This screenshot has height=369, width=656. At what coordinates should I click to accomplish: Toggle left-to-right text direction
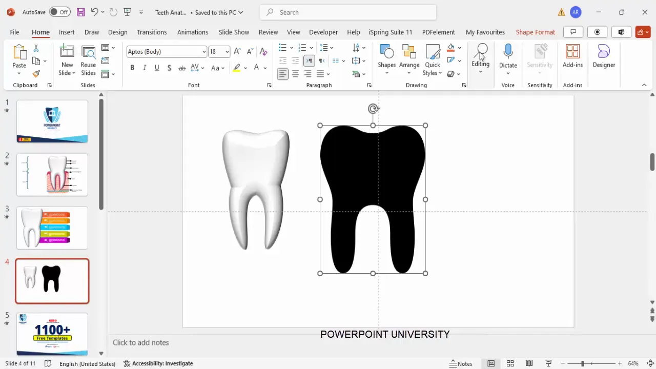(309, 61)
